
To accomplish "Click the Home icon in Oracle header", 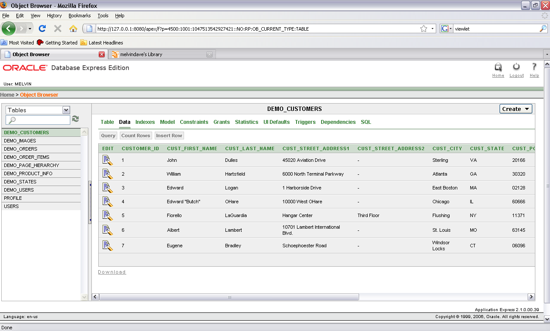I will point(498,67).
